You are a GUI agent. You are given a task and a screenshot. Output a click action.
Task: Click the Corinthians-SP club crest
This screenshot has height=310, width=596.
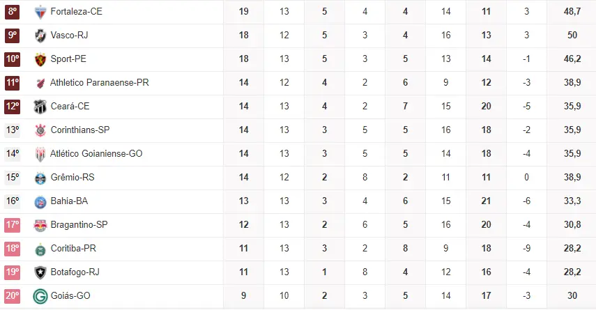[40, 130]
